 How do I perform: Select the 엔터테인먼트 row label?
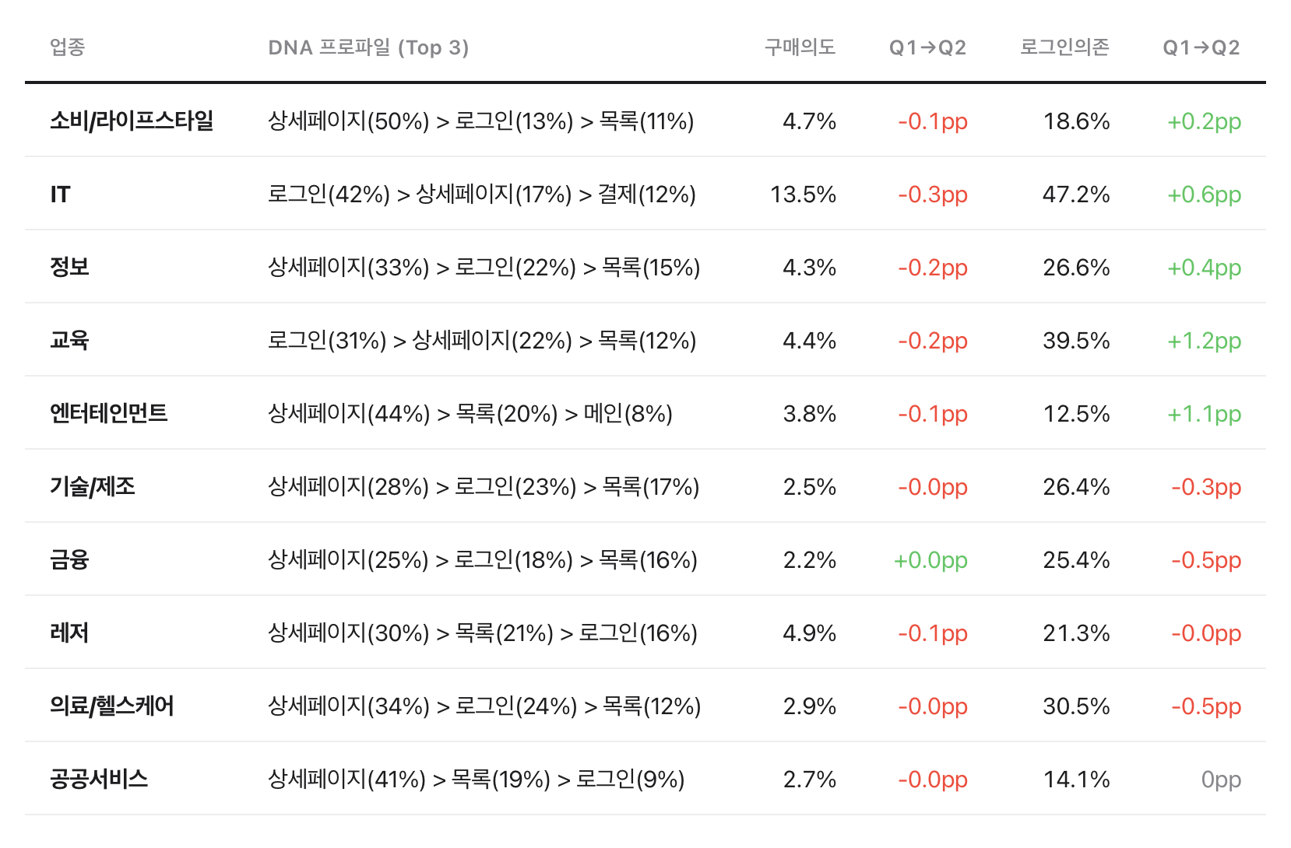(109, 414)
